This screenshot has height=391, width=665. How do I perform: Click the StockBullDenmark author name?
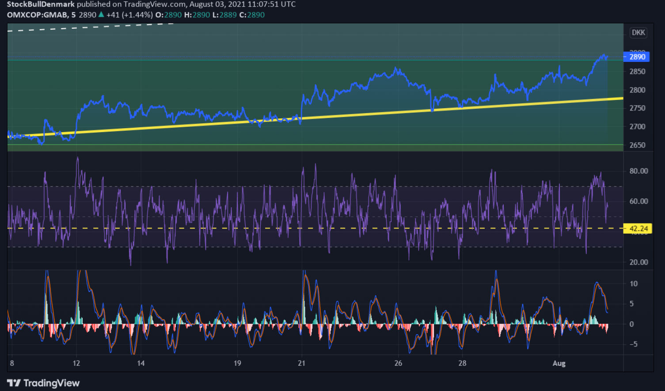(x=41, y=4)
